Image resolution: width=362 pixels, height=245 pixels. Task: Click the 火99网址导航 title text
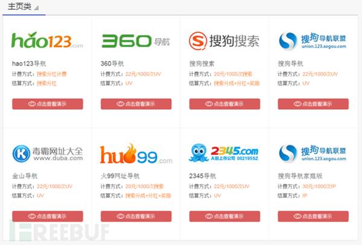point(120,176)
